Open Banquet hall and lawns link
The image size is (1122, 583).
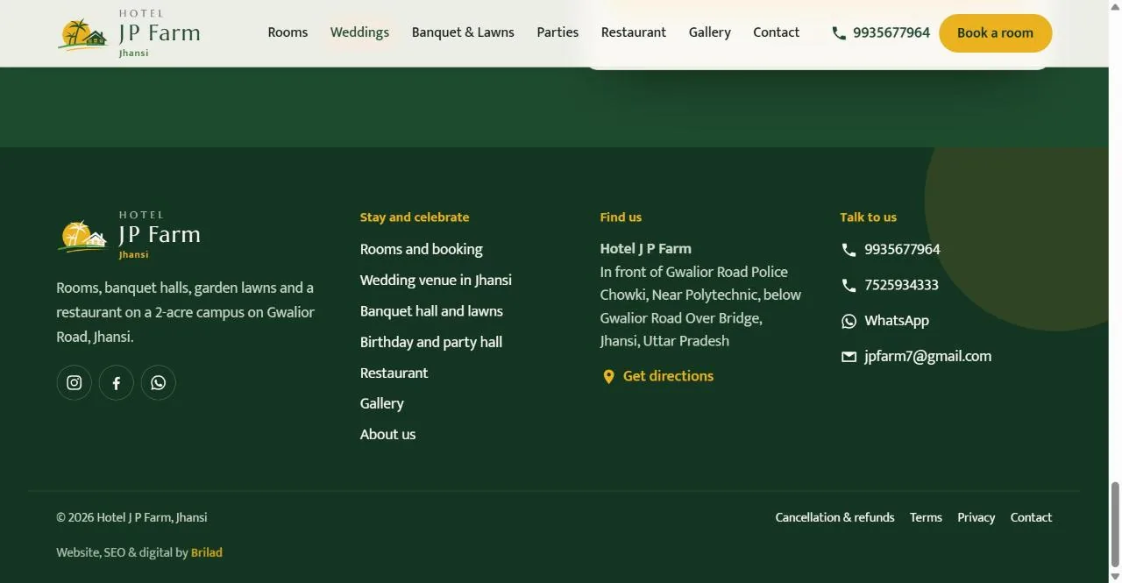[431, 311]
